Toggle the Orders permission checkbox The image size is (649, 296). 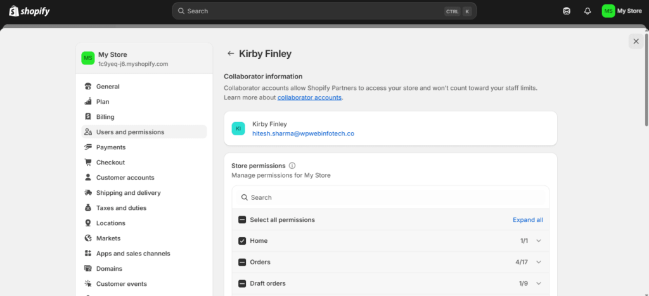(242, 262)
